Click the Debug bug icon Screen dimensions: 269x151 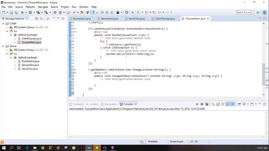[x=22, y=12]
